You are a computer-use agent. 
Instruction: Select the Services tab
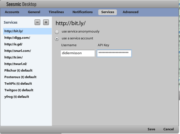[107, 12]
